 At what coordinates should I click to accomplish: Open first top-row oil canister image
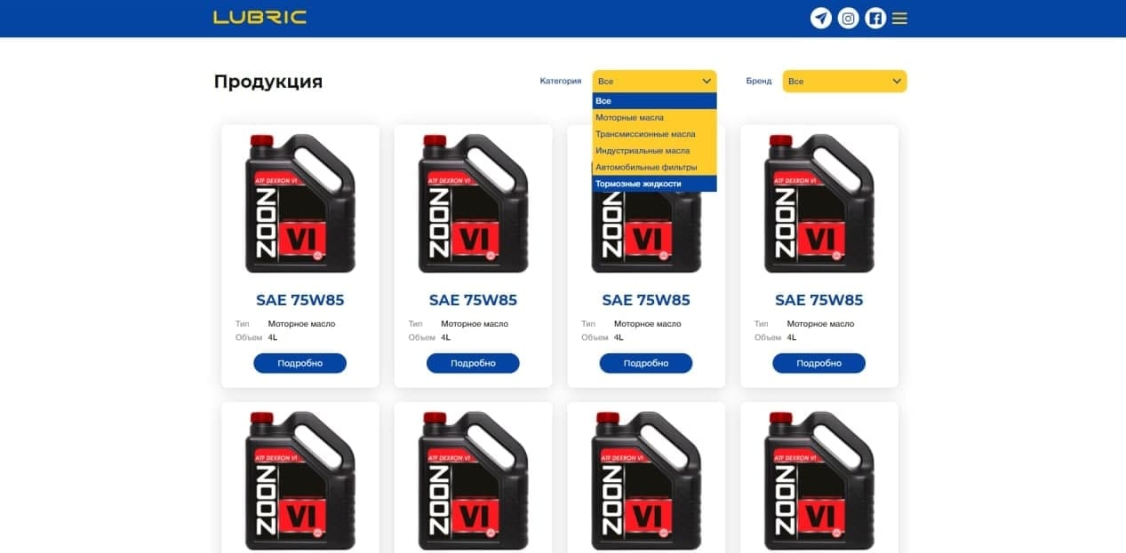pos(299,203)
